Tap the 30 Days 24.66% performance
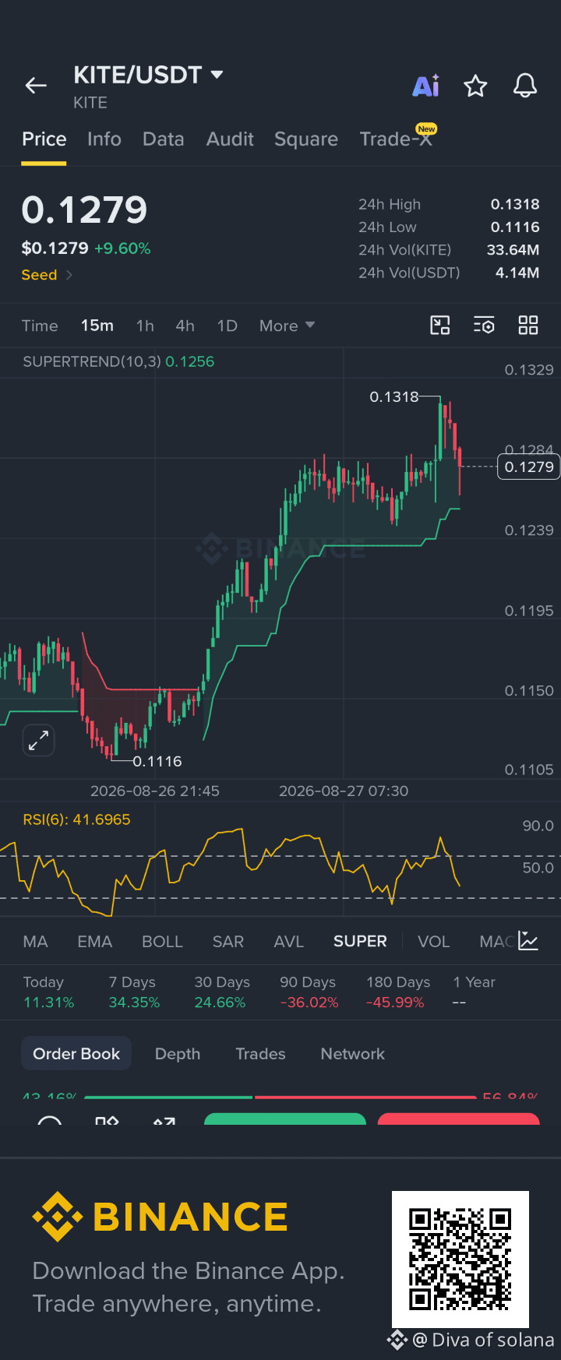561x1360 pixels. 221,992
